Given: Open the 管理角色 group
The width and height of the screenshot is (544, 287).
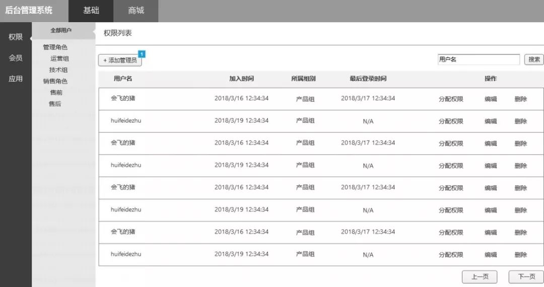Looking at the screenshot, I should pyautogui.click(x=55, y=47).
